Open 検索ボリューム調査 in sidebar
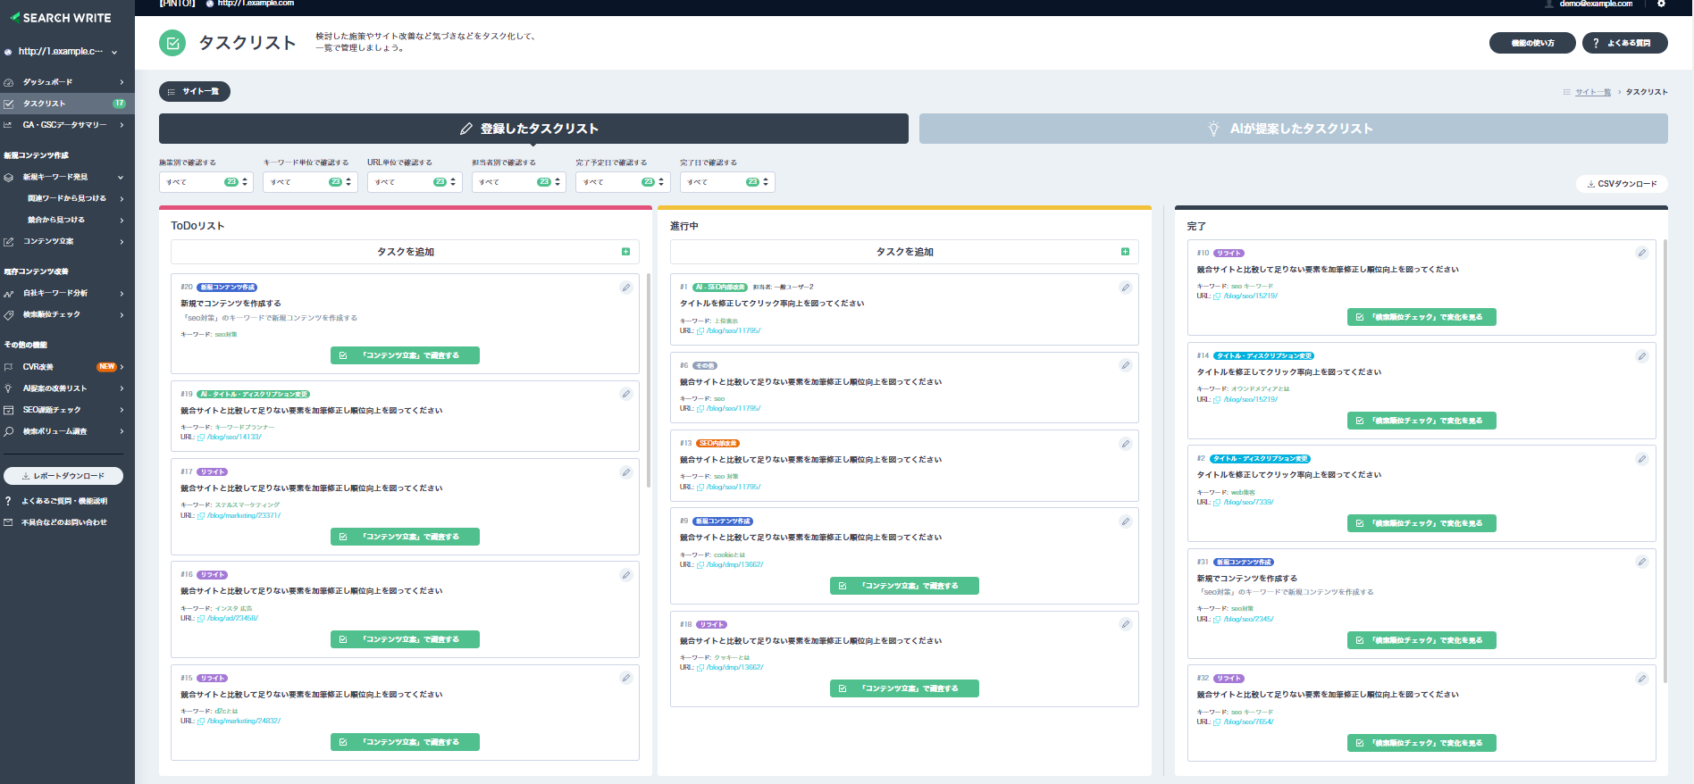1694x784 pixels. pyautogui.click(x=67, y=431)
